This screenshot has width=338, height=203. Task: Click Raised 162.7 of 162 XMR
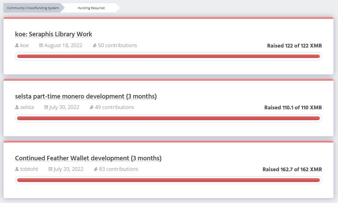(292, 169)
